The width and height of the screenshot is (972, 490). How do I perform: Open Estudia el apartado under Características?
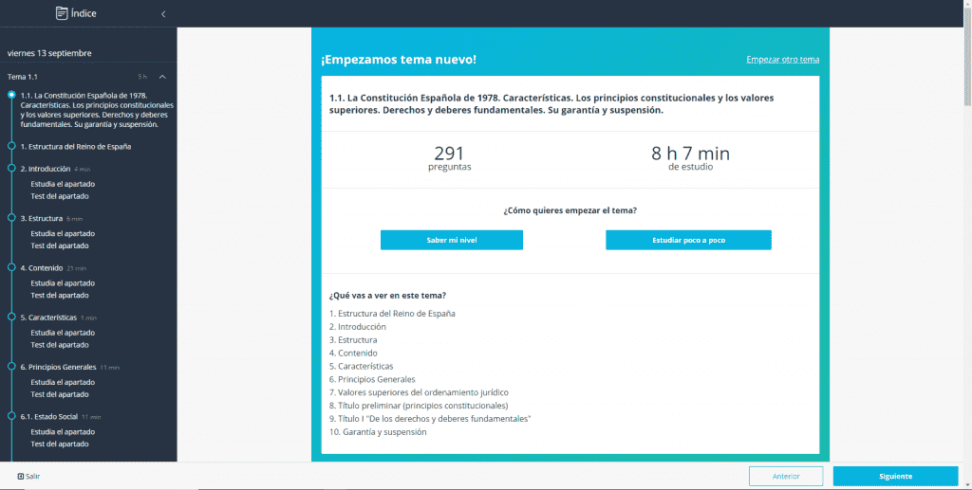[63, 333]
